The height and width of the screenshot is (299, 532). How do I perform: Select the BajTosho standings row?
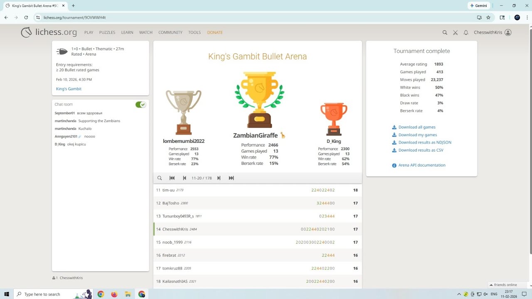coord(258,203)
